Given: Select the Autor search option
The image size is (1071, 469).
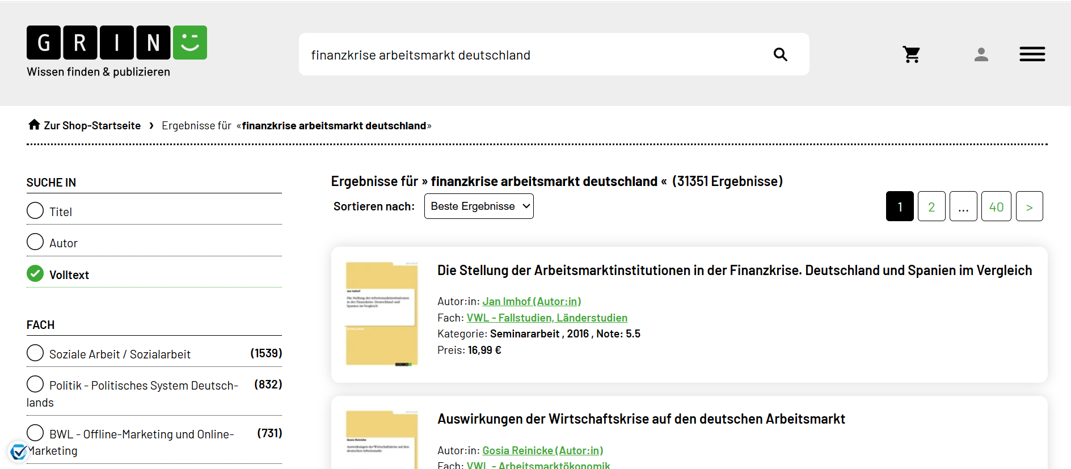Looking at the screenshot, I should pyautogui.click(x=35, y=242).
